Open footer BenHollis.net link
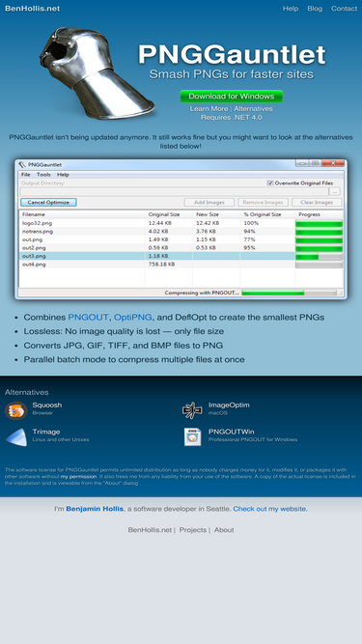 [150, 530]
